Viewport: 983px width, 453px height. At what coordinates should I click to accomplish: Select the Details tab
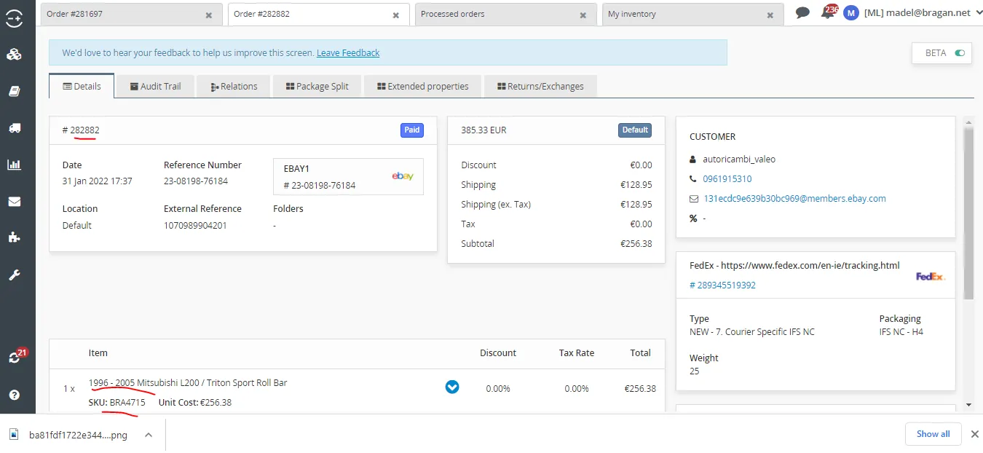82,86
